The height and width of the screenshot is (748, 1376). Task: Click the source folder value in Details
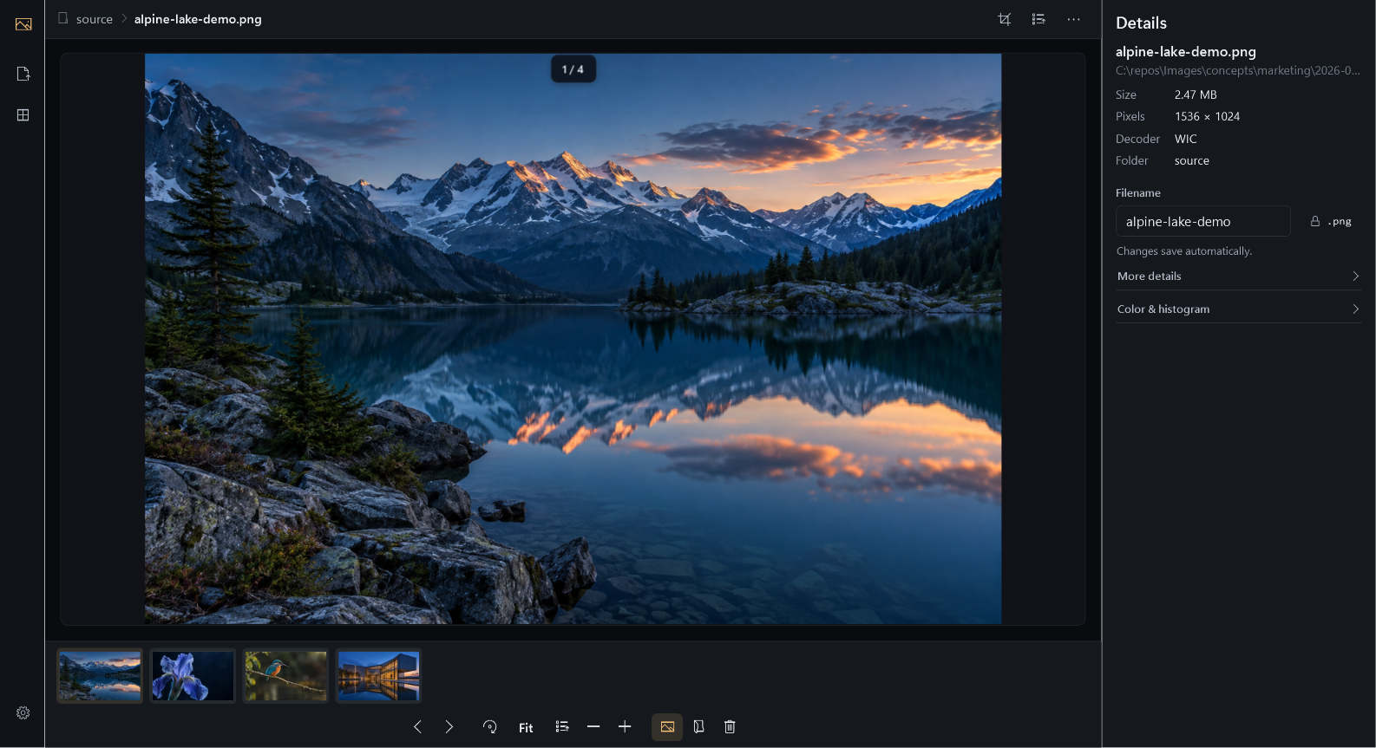(x=1192, y=160)
